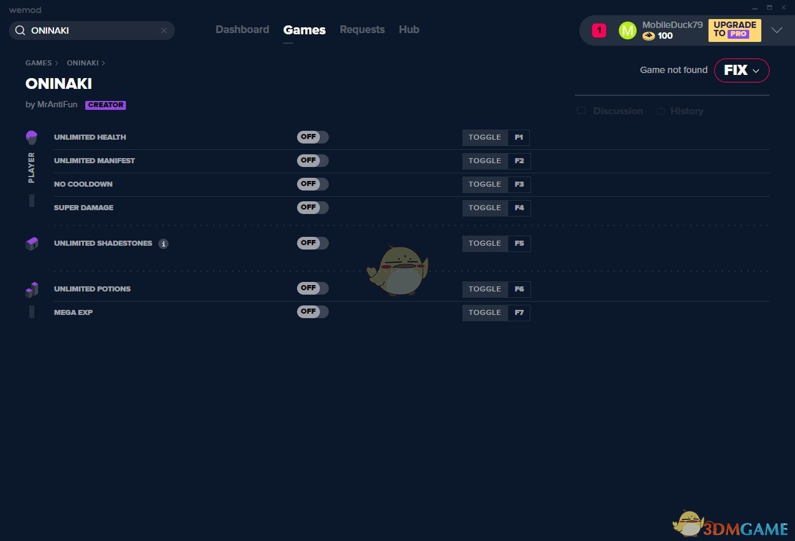Change the F5 hotkey binding
The height and width of the screenshot is (541, 795).
[519, 243]
